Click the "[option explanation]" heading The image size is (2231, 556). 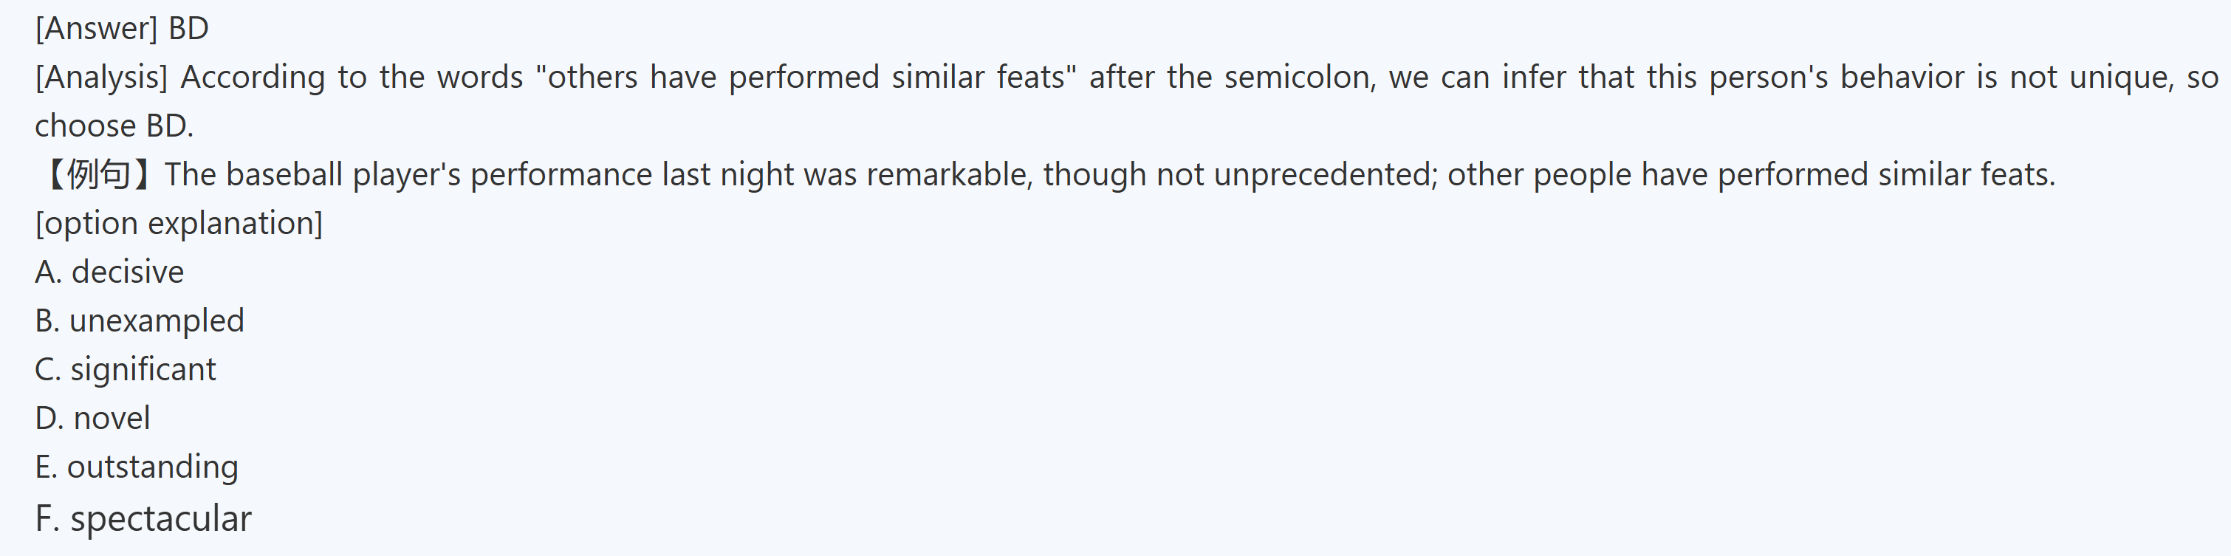179,224
